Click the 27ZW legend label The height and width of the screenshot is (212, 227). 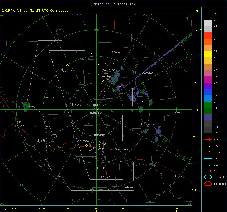217,159
